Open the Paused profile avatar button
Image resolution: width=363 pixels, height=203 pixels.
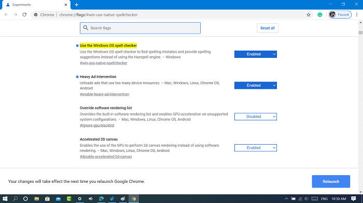(x=340, y=15)
